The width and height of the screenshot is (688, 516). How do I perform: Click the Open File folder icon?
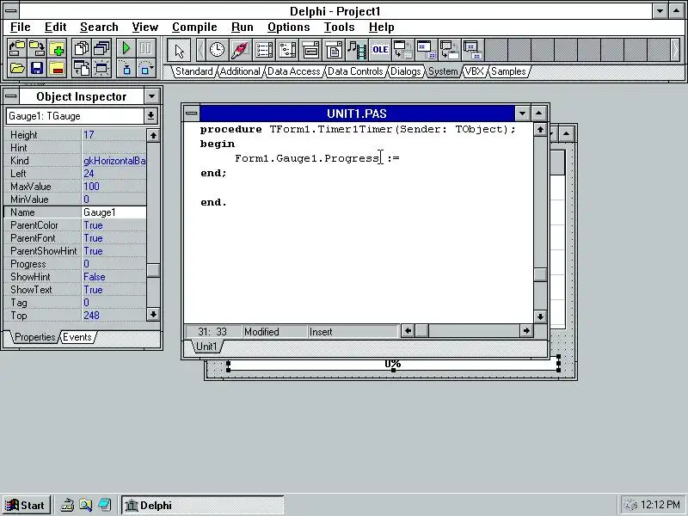click(16, 68)
